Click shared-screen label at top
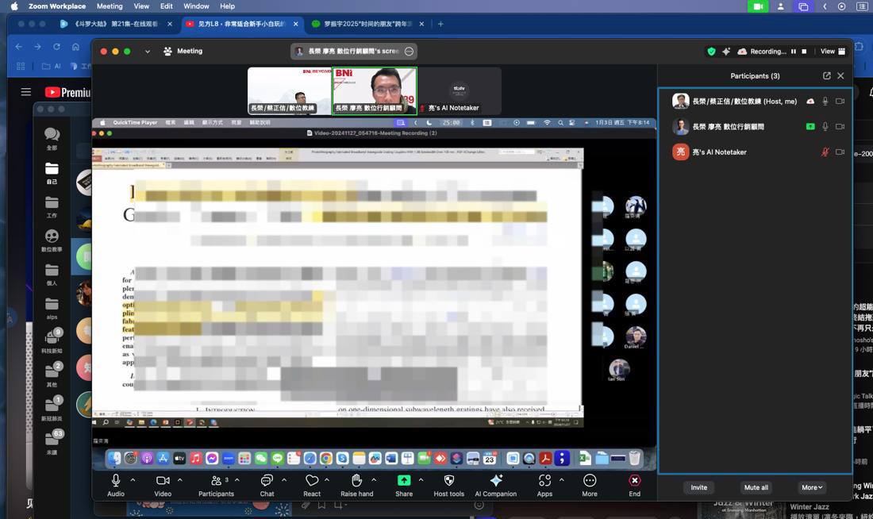873x519 pixels. click(x=353, y=52)
